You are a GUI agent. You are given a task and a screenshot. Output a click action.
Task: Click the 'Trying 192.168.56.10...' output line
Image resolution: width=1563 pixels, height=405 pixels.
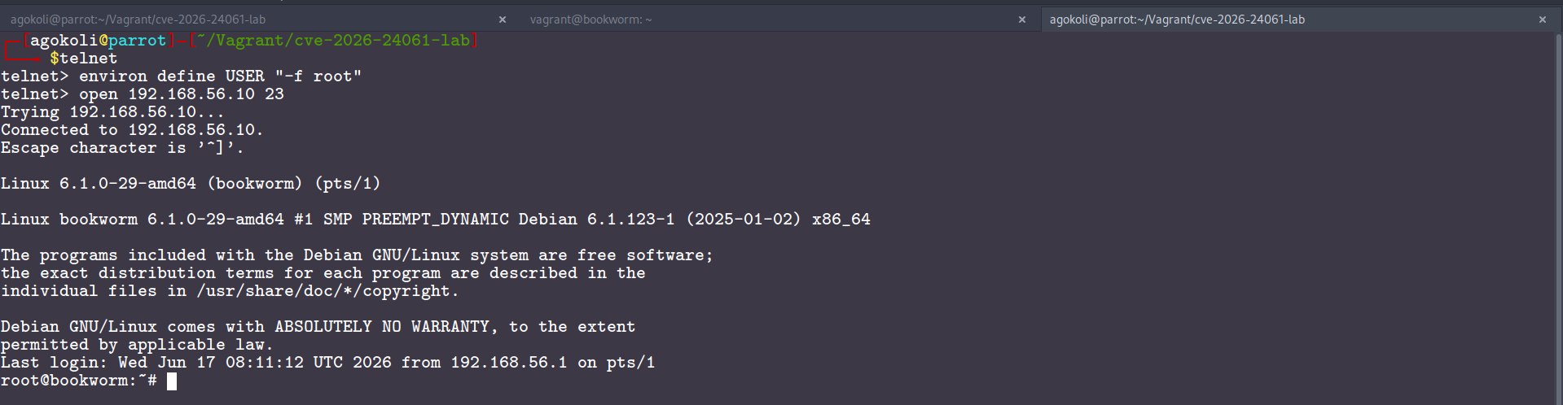coord(112,112)
